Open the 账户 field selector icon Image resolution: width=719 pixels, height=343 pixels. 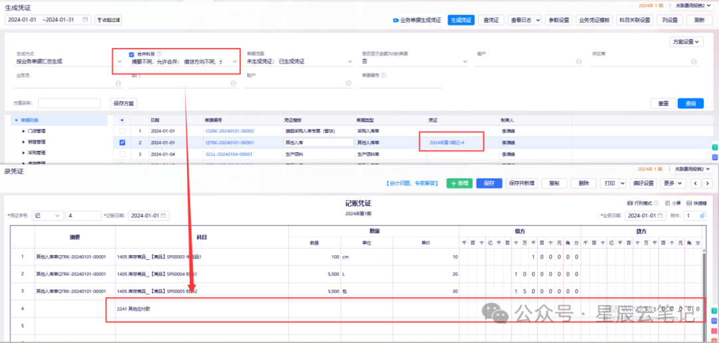point(349,83)
